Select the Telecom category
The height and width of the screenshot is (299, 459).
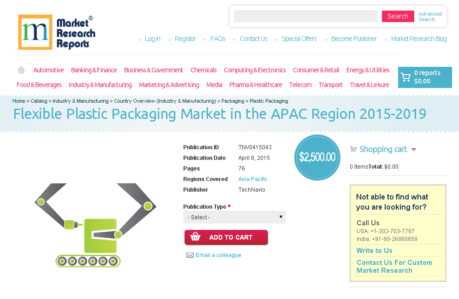(300, 85)
